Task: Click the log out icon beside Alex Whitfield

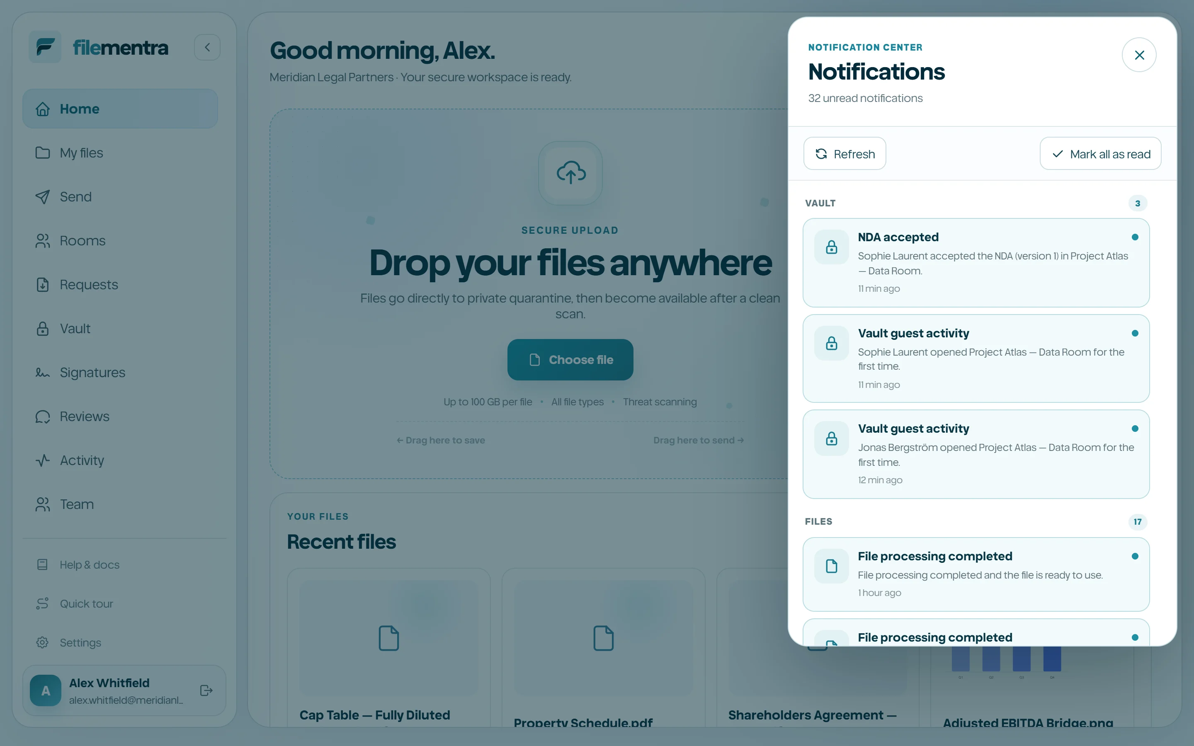Action: (x=206, y=690)
